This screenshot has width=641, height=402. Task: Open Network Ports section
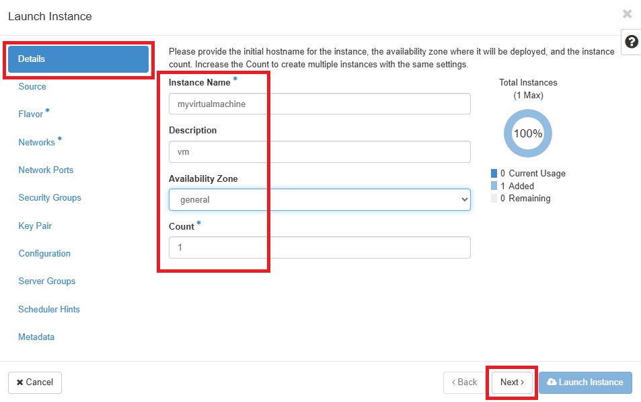[x=46, y=170]
